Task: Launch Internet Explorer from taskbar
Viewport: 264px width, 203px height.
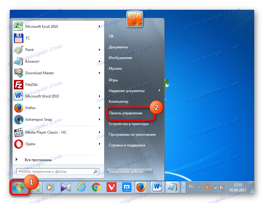Action: click(x=81, y=187)
